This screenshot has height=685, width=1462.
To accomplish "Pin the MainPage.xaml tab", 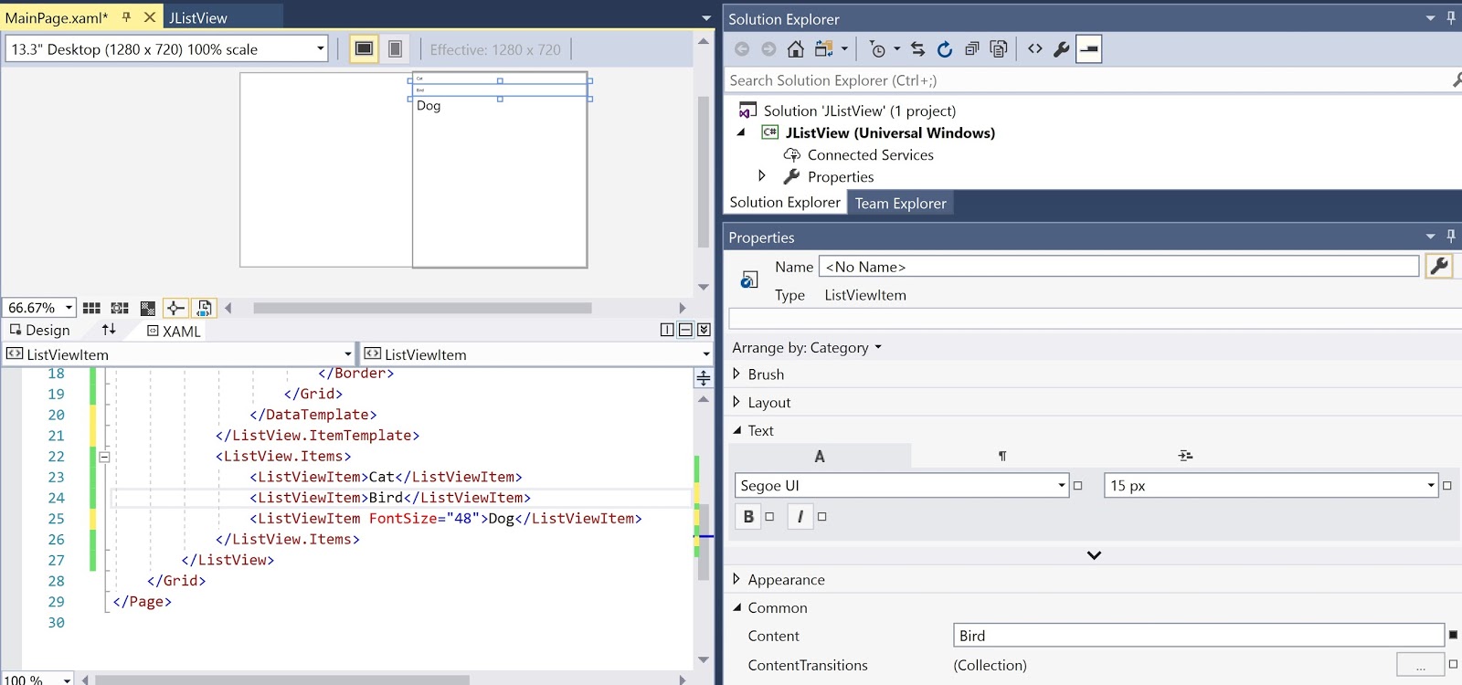I will [x=126, y=17].
